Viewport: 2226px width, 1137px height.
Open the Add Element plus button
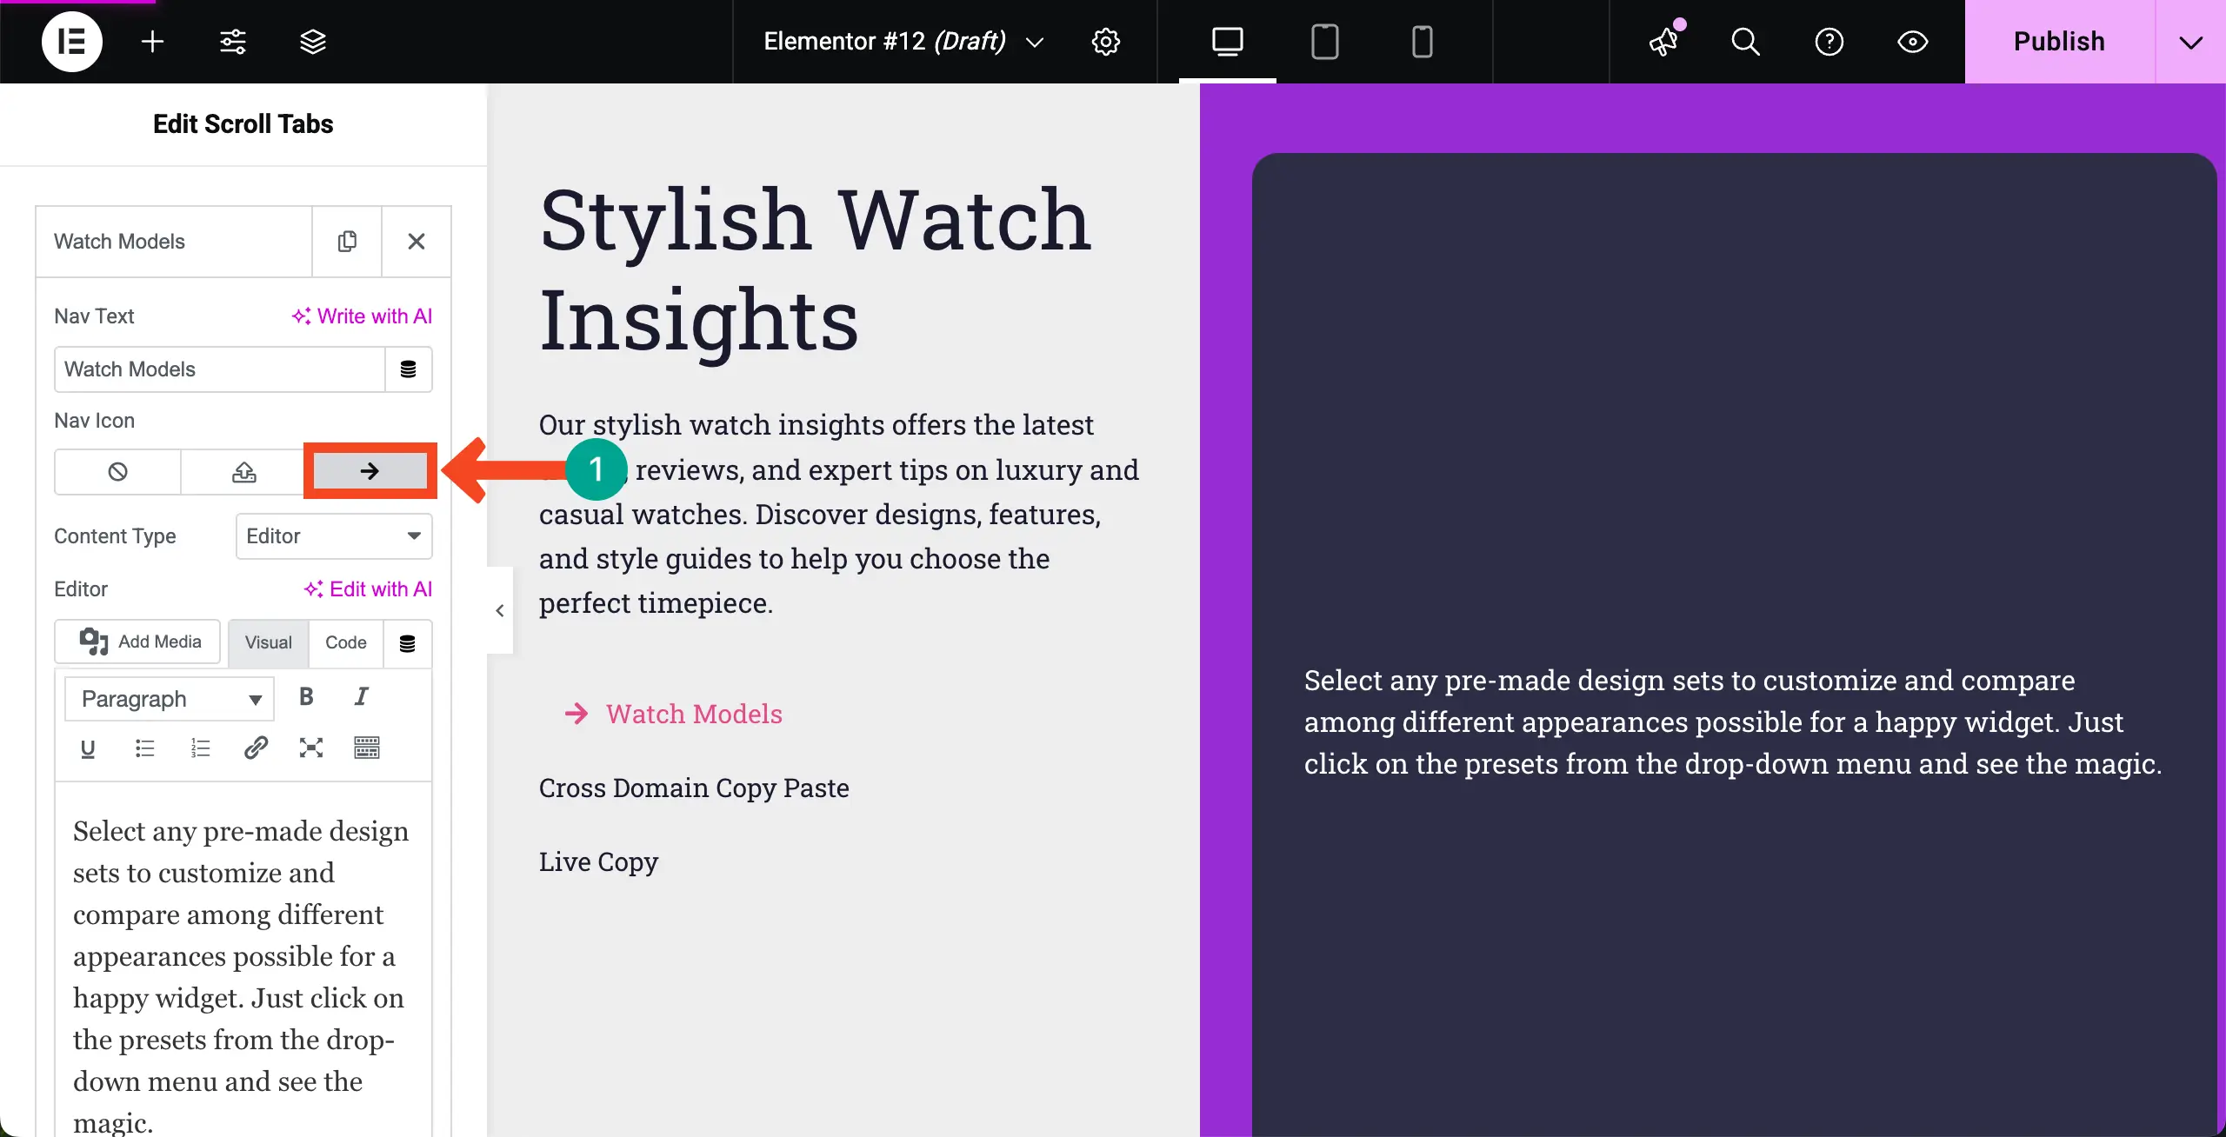pyautogui.click(x=152, y=41)
